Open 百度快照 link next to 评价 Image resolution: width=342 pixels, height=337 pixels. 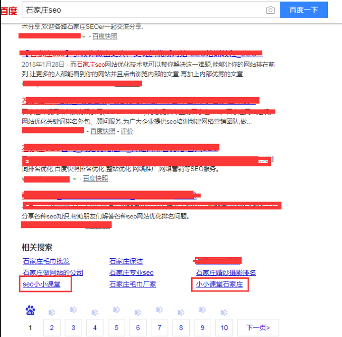(103, 131)
